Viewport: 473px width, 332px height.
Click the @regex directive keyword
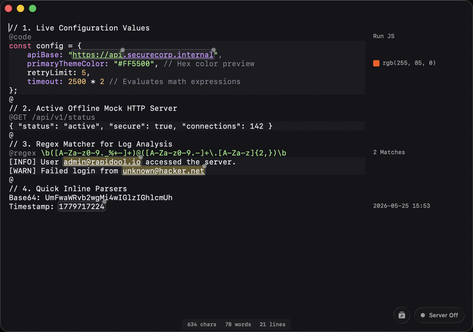23,153
